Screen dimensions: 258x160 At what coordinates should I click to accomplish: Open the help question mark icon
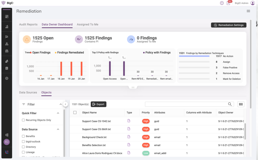[222, 3]
